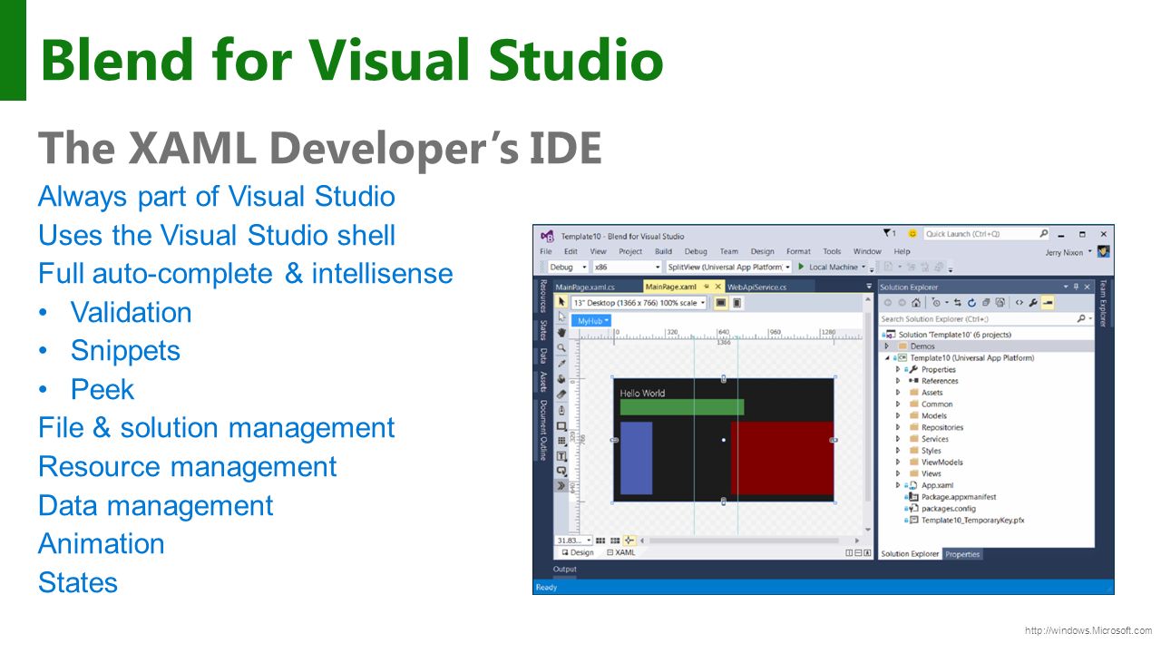Select the Button control tool

tap(561, 471)
